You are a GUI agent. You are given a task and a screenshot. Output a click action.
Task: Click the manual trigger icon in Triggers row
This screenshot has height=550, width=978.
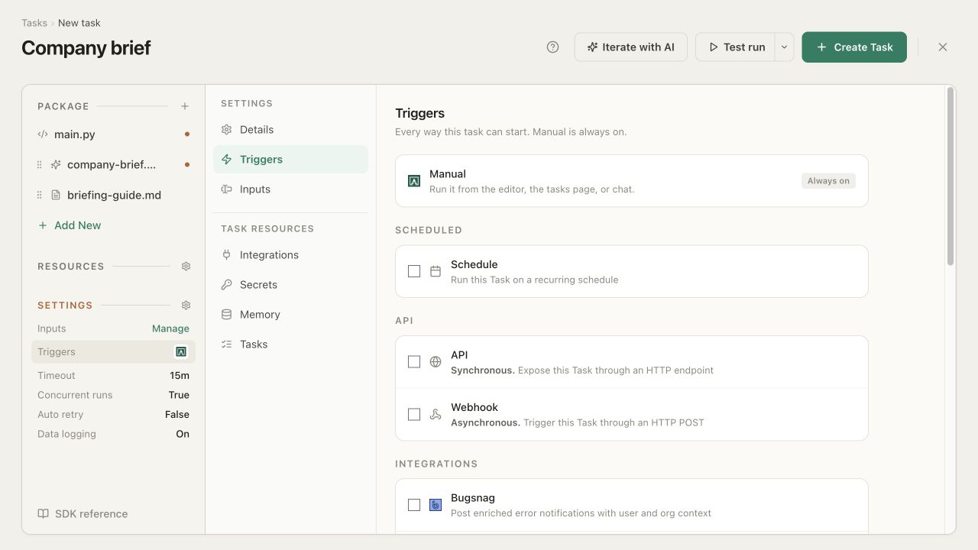181,352
